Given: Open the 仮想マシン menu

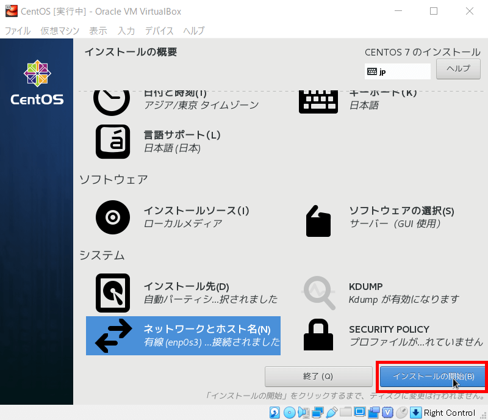Looking at the screenshot, I should 60,31.
